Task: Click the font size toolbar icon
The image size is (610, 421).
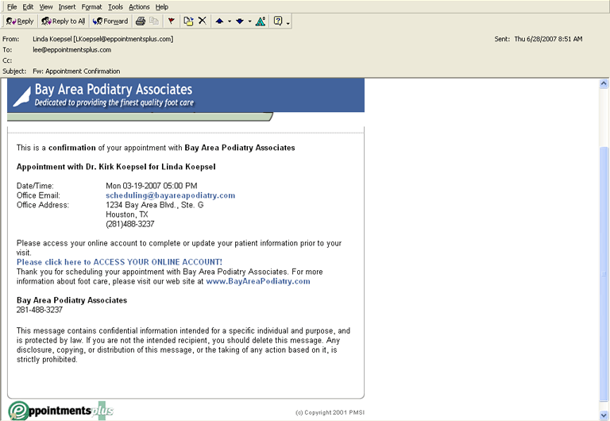Action: pos(261,21)
